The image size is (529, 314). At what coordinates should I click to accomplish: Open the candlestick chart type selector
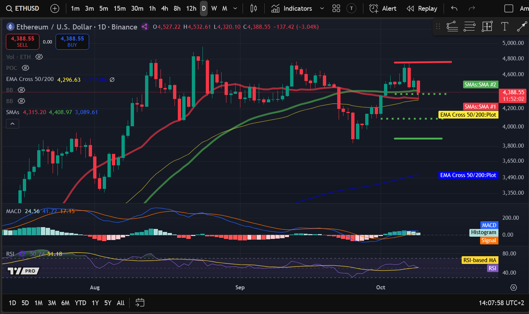[254, 8]
